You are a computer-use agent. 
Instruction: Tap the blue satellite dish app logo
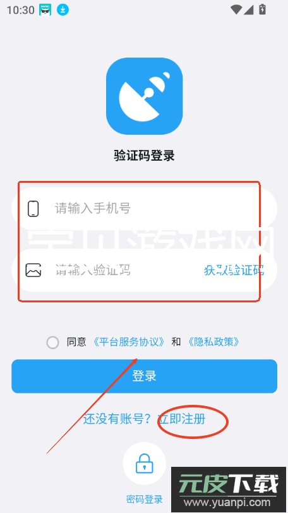point(144,96)
